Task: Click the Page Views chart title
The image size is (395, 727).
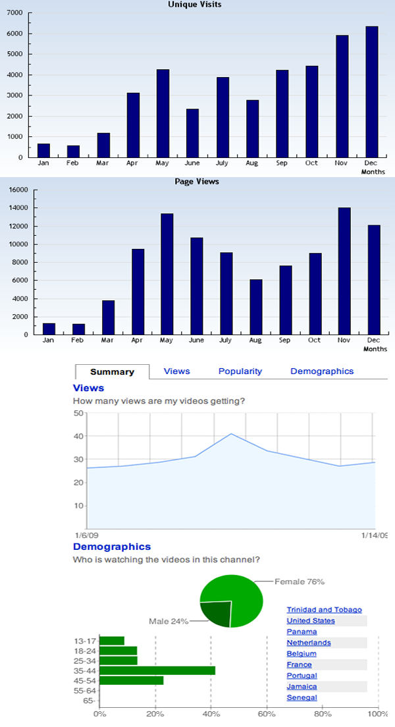Action: [x=197, y=182]
